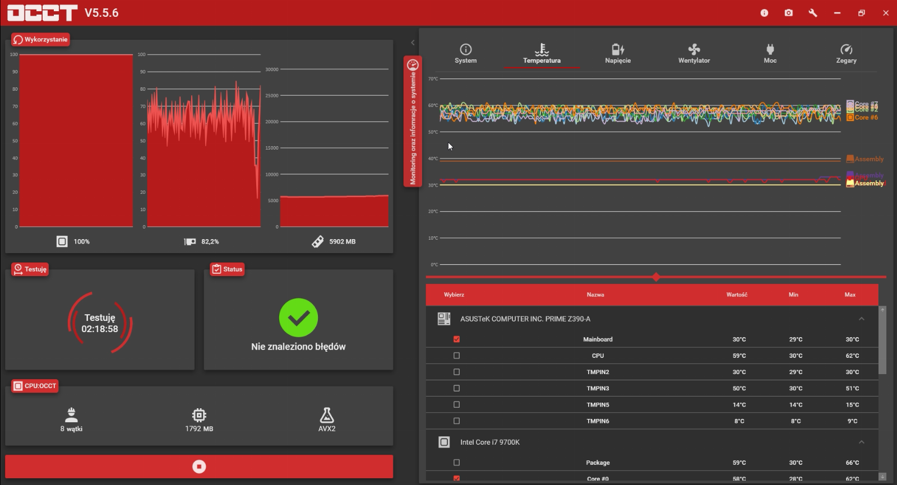The height and width of the screenshot is (485, 897).
Task: Click the 8 wątki threads icon
Action: (x=71, y=414)
